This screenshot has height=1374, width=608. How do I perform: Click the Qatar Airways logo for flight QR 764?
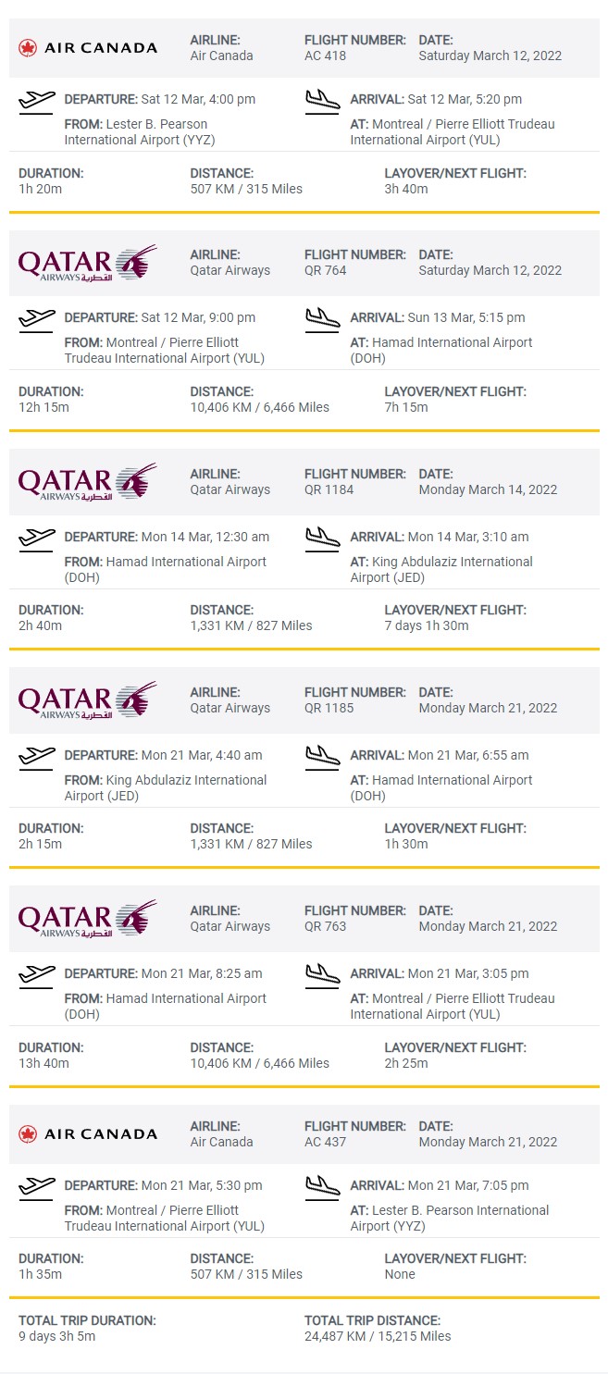[88, 264]
